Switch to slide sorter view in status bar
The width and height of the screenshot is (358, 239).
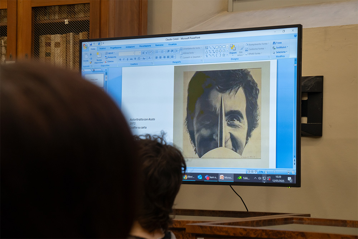pos(252,172)
